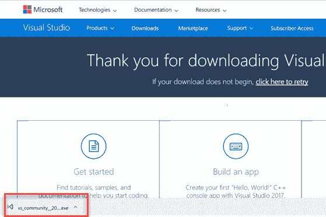The width and height of the screenshot is (326, 217).
Task: Open Subscriber Access
Action: [x=292, y=29]
